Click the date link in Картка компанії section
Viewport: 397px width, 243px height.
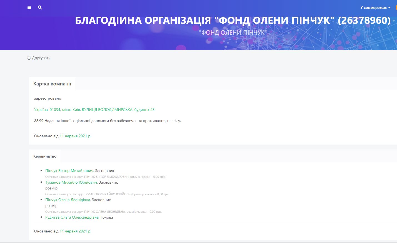tap(75, 136)
